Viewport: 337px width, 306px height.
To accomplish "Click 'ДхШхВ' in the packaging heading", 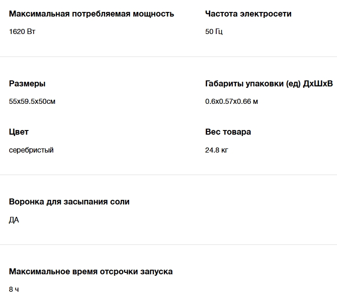I will click(x=318, y=84).
